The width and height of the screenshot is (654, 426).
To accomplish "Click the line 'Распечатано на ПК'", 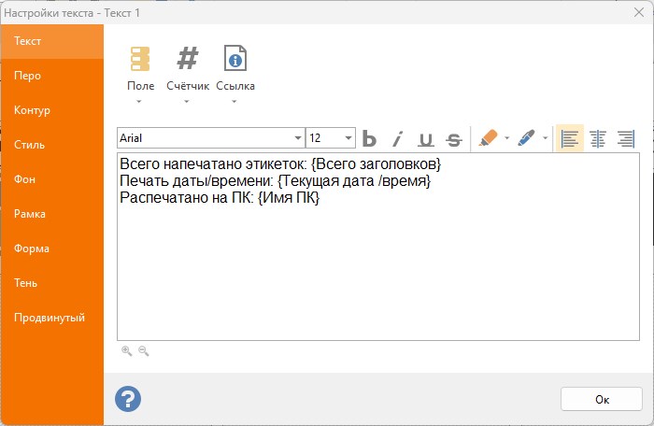I will click(x=220, y=197).
